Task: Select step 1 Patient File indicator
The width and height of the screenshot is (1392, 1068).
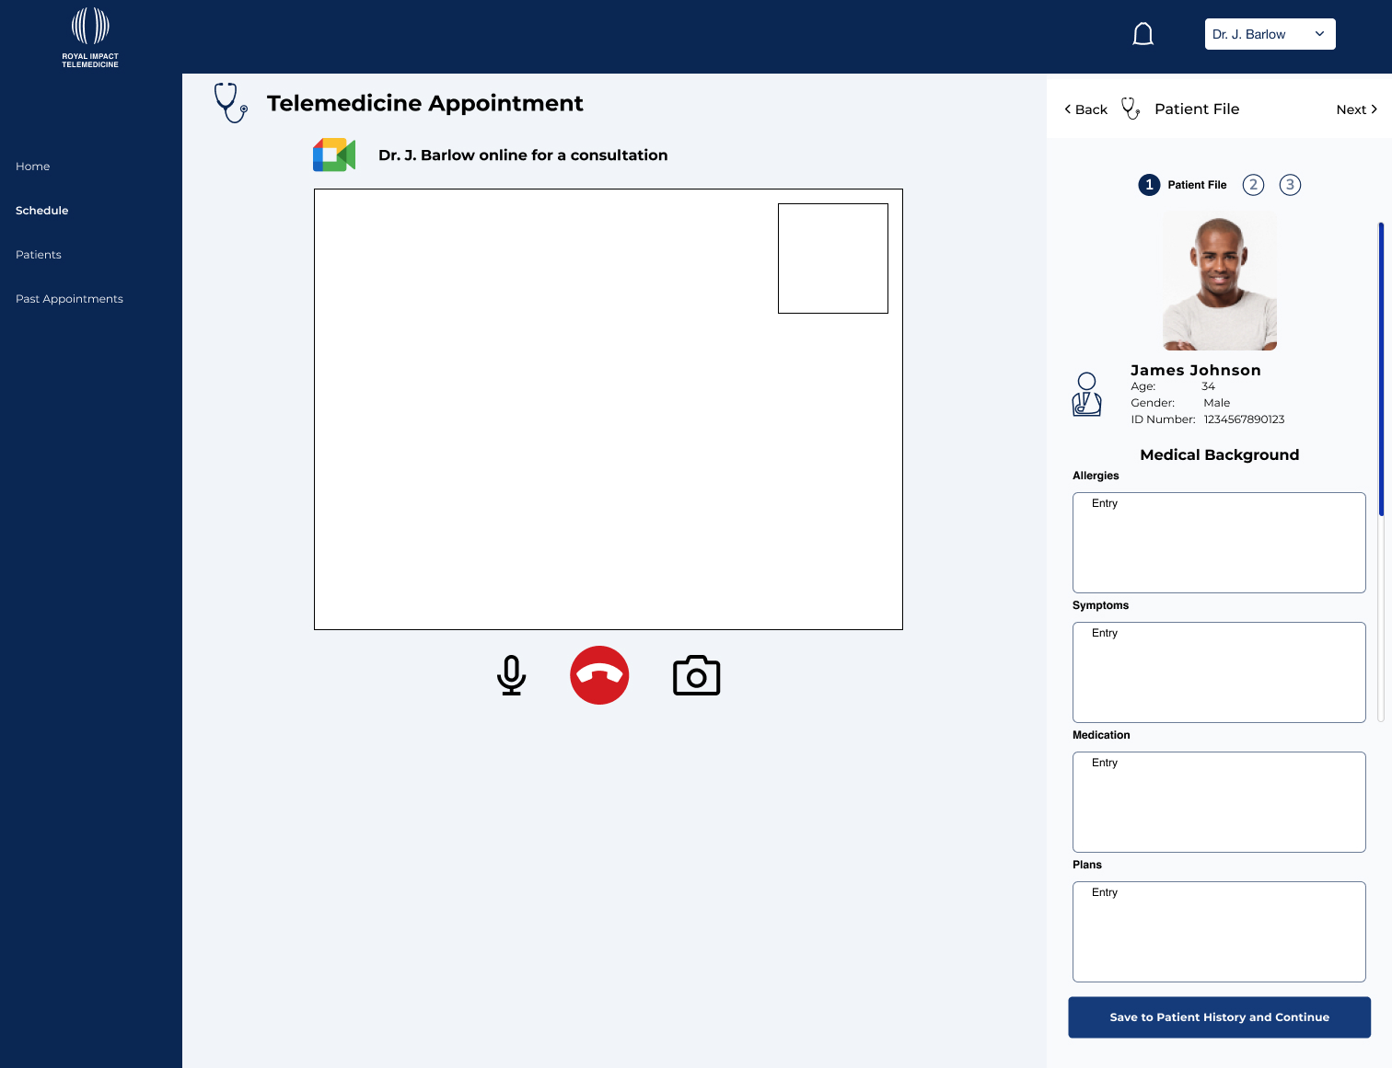Action: coord(1149,185)
